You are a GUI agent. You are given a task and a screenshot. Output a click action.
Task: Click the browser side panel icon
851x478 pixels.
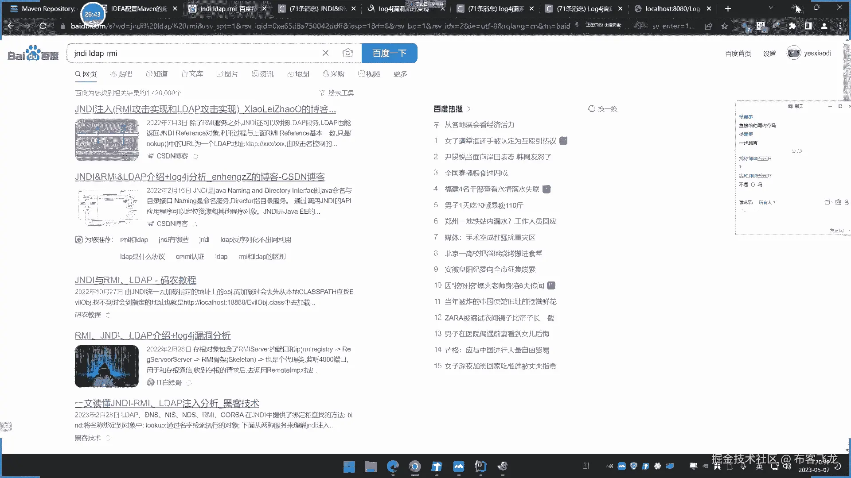coord(808,26)
